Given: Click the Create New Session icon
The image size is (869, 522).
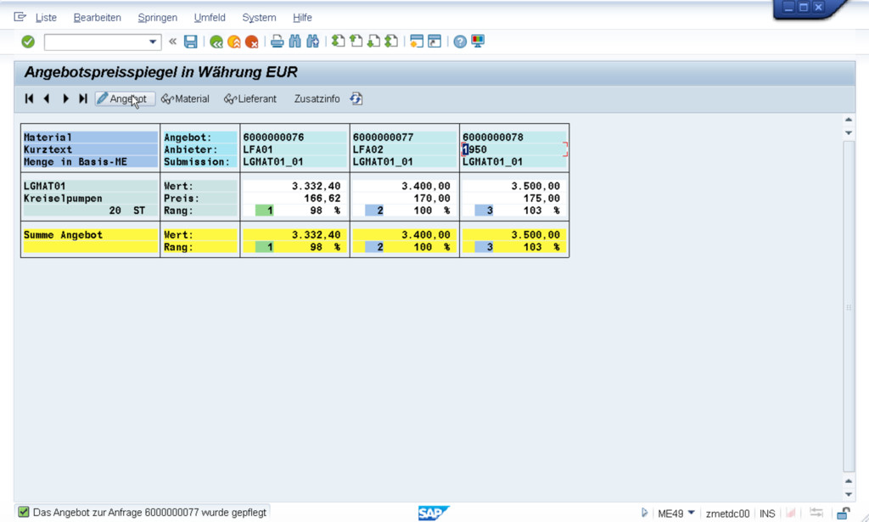Looking at the screenshot, I should click(x=417, y=42).
